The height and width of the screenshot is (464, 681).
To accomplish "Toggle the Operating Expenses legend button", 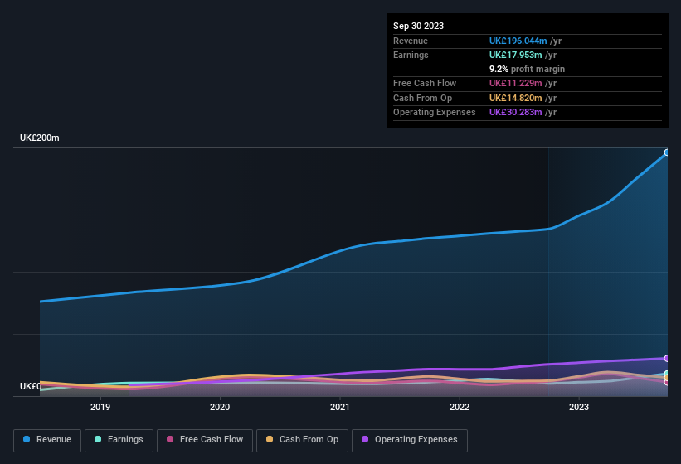I will click(x=410, y=440).
